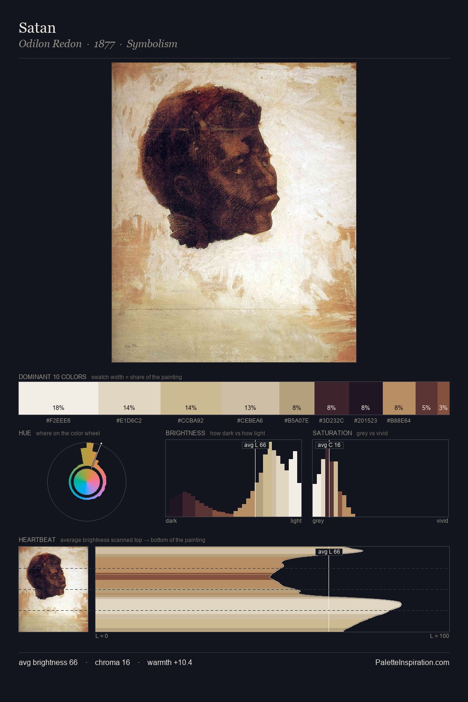468x702 pixels.
Task: Click the '#3D232C' hex code text
Action: [x=331, y=421]
